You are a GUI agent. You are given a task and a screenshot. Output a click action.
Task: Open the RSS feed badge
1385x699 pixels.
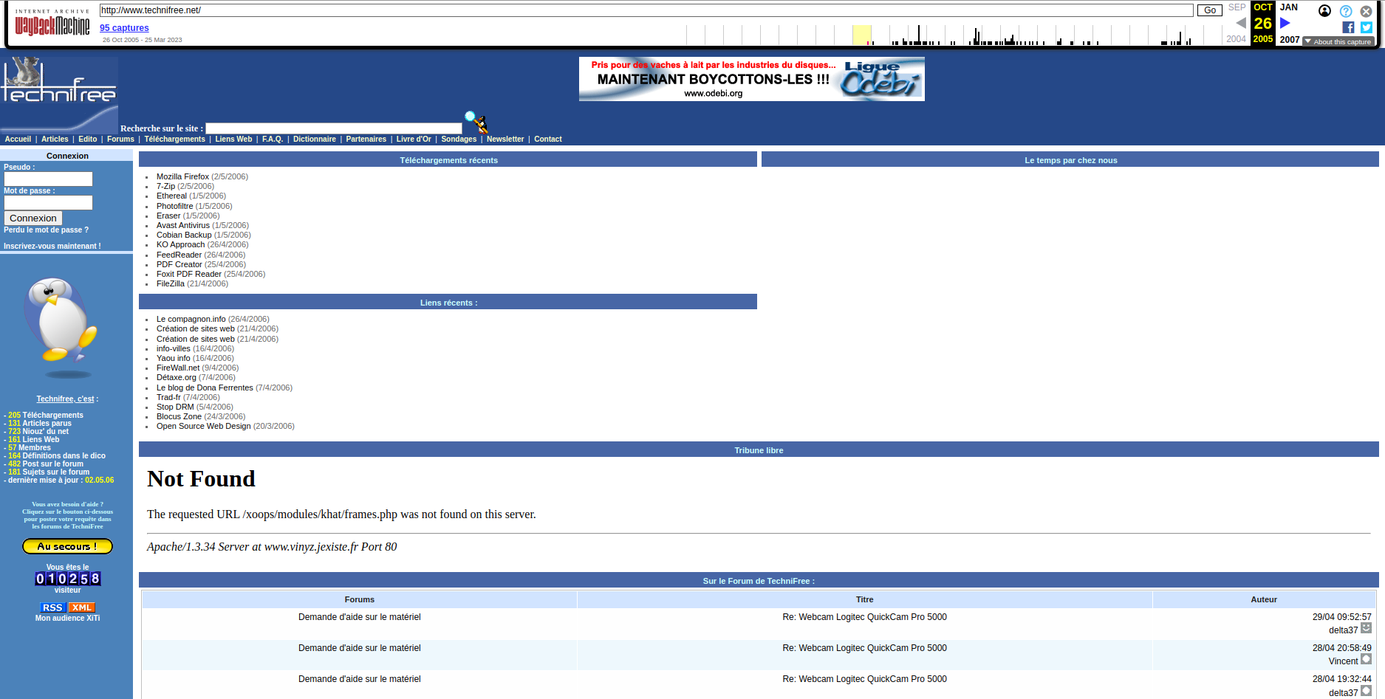click(52, 607)
